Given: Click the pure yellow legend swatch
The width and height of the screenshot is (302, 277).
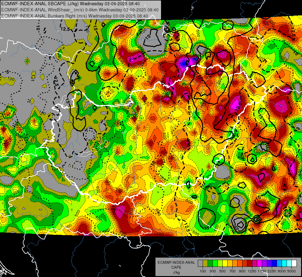Looking at the screenshot, I should pos(225,263).
